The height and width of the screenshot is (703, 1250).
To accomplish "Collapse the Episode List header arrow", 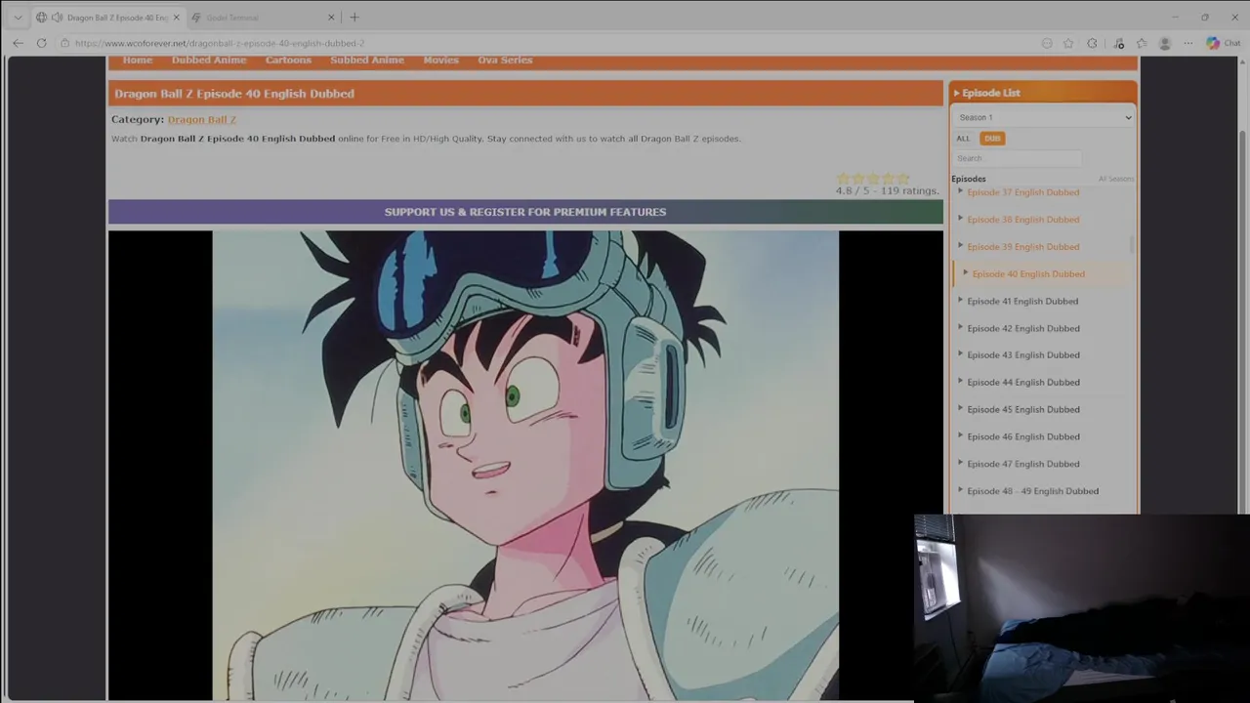I will [957, 93].
